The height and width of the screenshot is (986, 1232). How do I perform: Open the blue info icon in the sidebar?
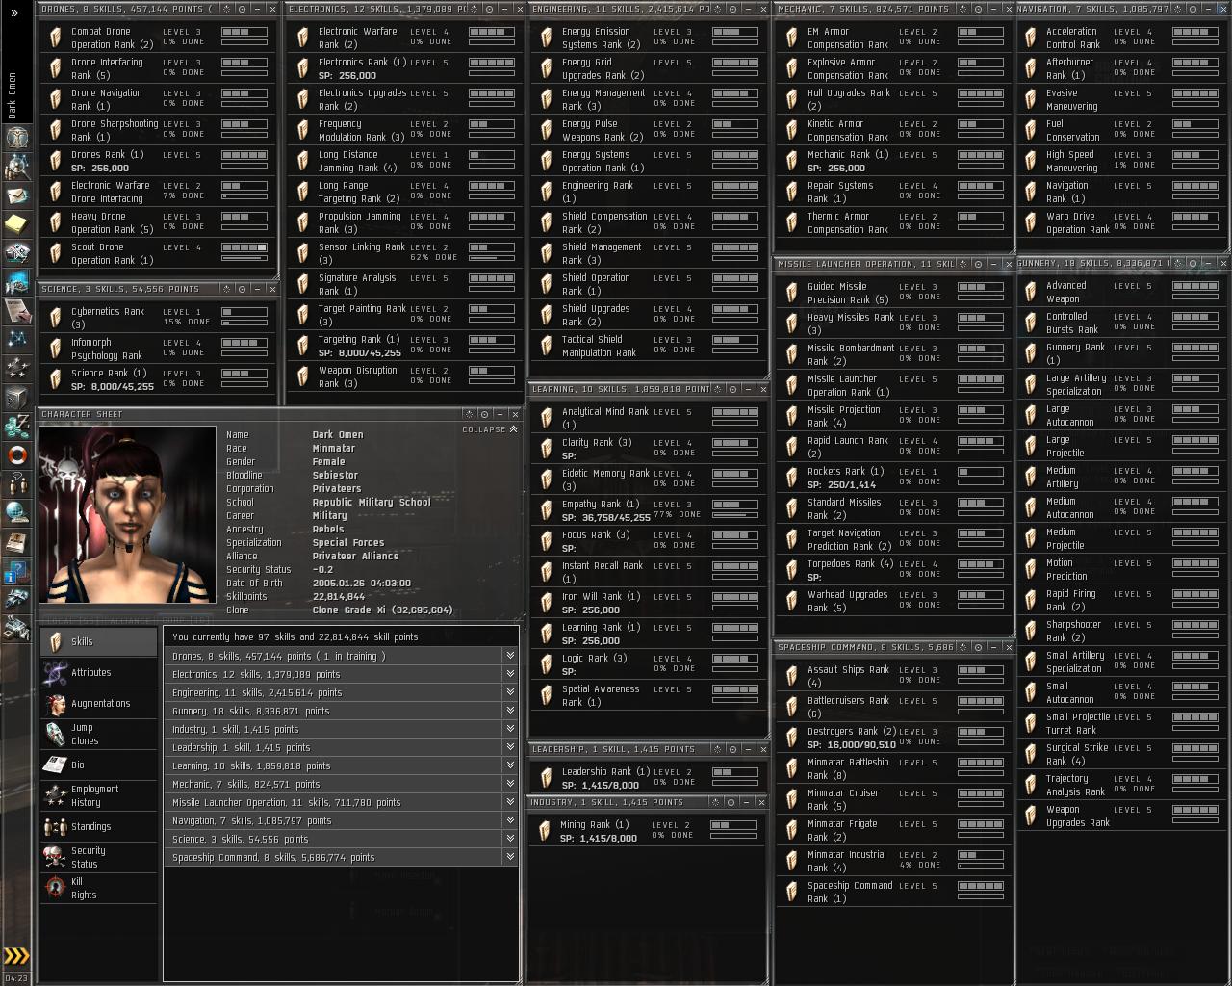[16, 574]
